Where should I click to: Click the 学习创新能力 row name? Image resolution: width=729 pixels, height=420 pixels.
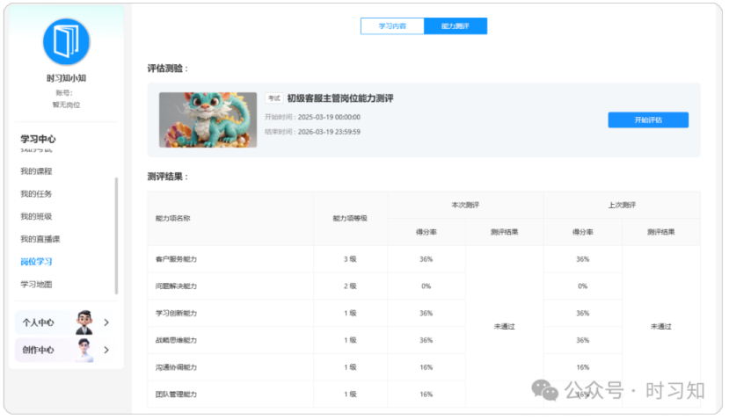176,313
